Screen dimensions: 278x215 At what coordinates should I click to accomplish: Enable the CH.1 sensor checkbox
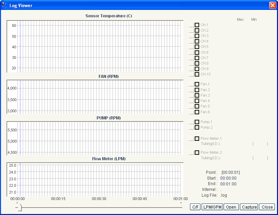[x=197, y=25]
